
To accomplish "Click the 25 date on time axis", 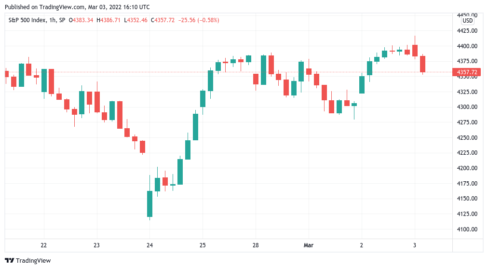I will click(203, 245).
